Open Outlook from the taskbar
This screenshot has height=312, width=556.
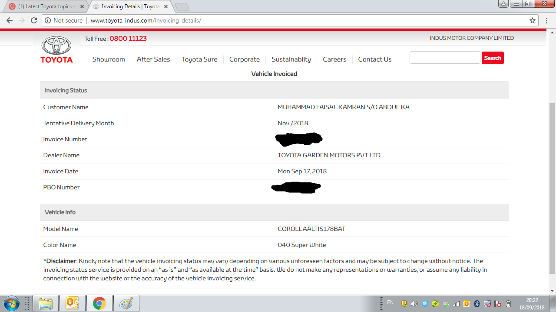(x=73, y=303)
